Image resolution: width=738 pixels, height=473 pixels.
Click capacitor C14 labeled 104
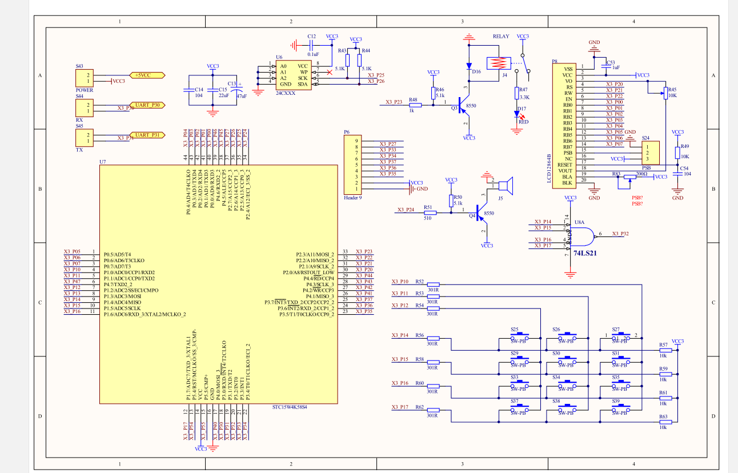[188, 90]
